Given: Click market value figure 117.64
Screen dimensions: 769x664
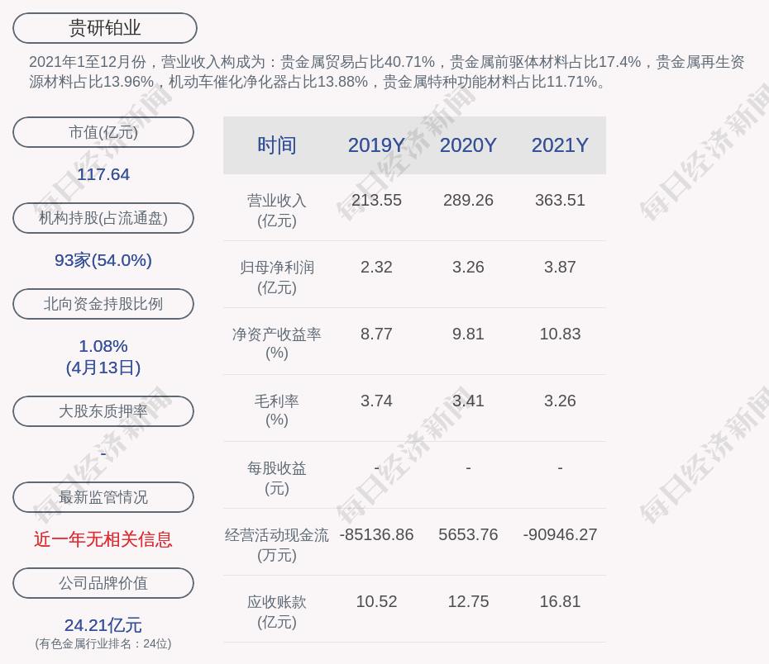Looking at the screenshot, I should (x=103, y=174).
